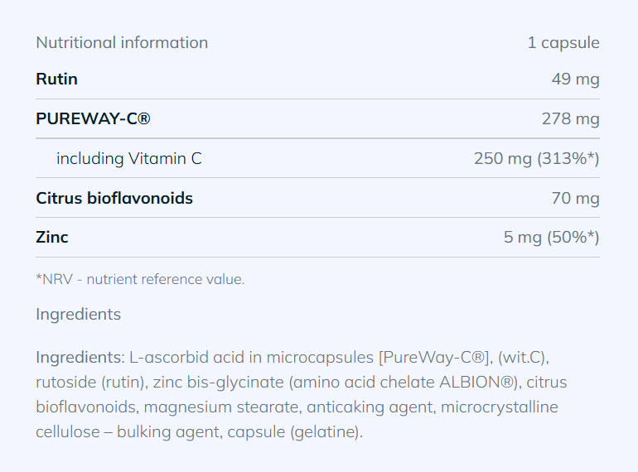Click the NRV nutrient reference value footnote
Image resolution: width=638 pixels, height=472 pixels.
[140, 279]
